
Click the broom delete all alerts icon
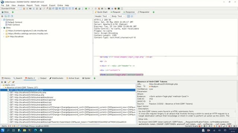(x=13, y=82)
